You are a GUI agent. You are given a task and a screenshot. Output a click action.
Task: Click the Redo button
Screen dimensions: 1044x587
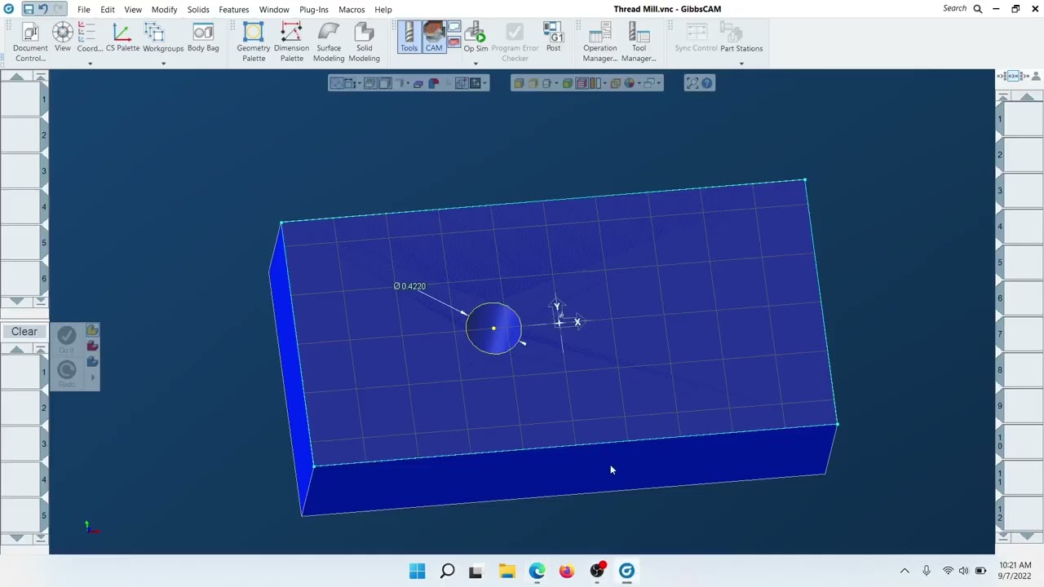point(67,373)
